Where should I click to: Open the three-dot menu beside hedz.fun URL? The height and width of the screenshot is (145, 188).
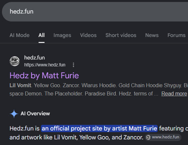[74, 65]
